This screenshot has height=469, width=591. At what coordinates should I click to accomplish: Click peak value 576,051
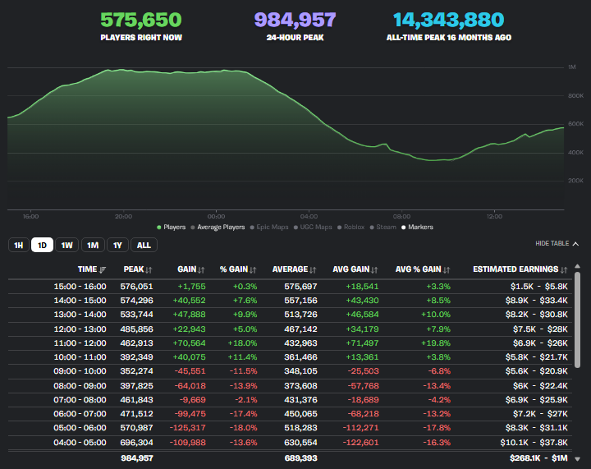coord(137,287)
